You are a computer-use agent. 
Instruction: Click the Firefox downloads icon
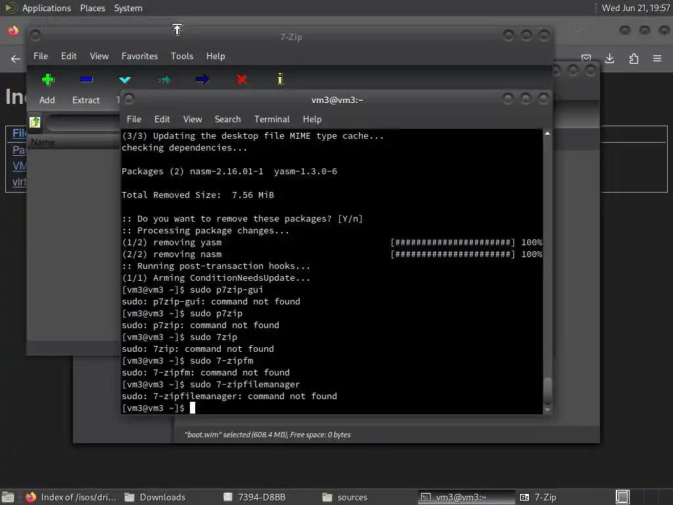(609, 59)
